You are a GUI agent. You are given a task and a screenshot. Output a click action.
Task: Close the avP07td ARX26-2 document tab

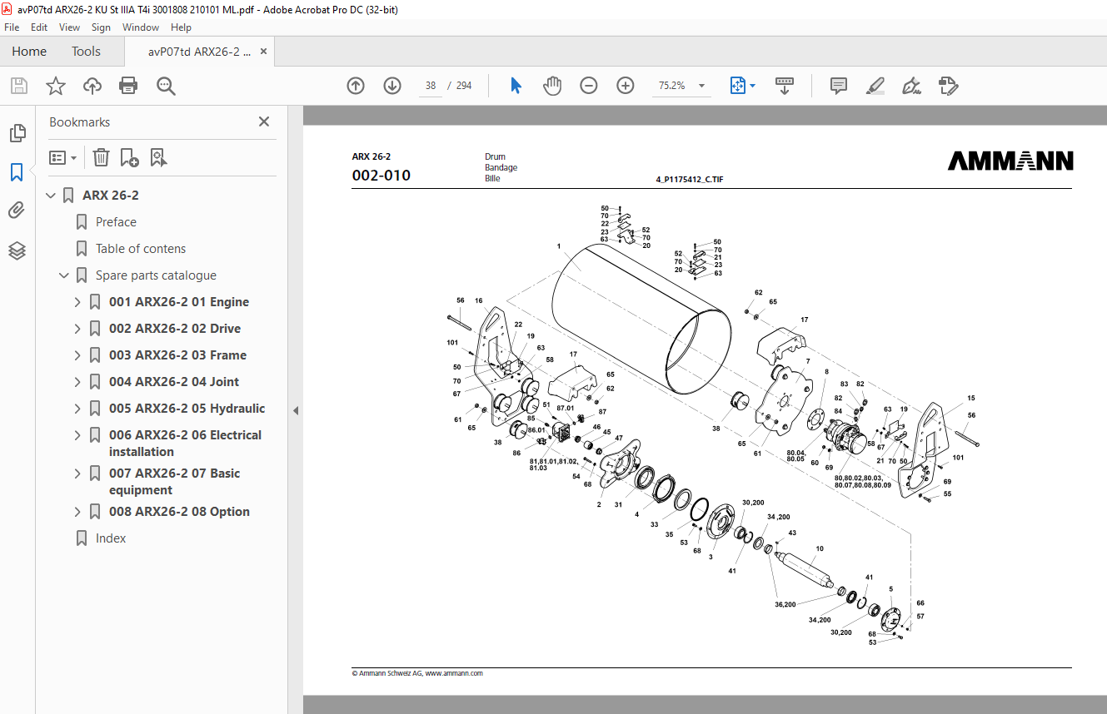[264, 52]
